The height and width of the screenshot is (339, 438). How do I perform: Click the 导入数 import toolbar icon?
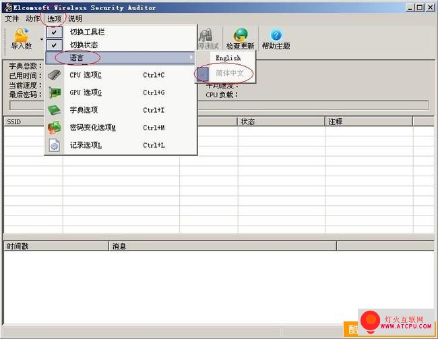click(x=22, y=38)
